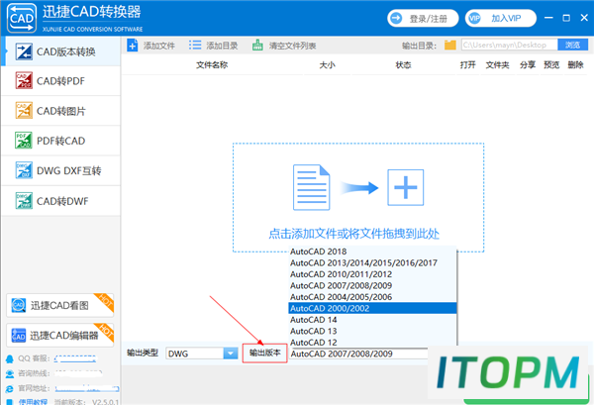The width and height of the screenshot is (594, 405).
Task: Click the 官网地址 link
Action: click(x=87, y=389)
